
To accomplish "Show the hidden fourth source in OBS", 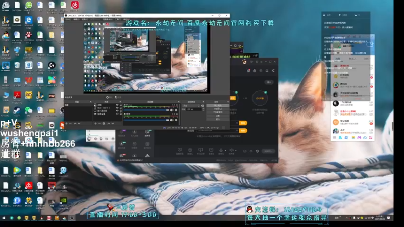I will 117,114.
